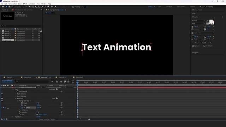
Task: Expand the Path Options group
Action: [16, 94]
